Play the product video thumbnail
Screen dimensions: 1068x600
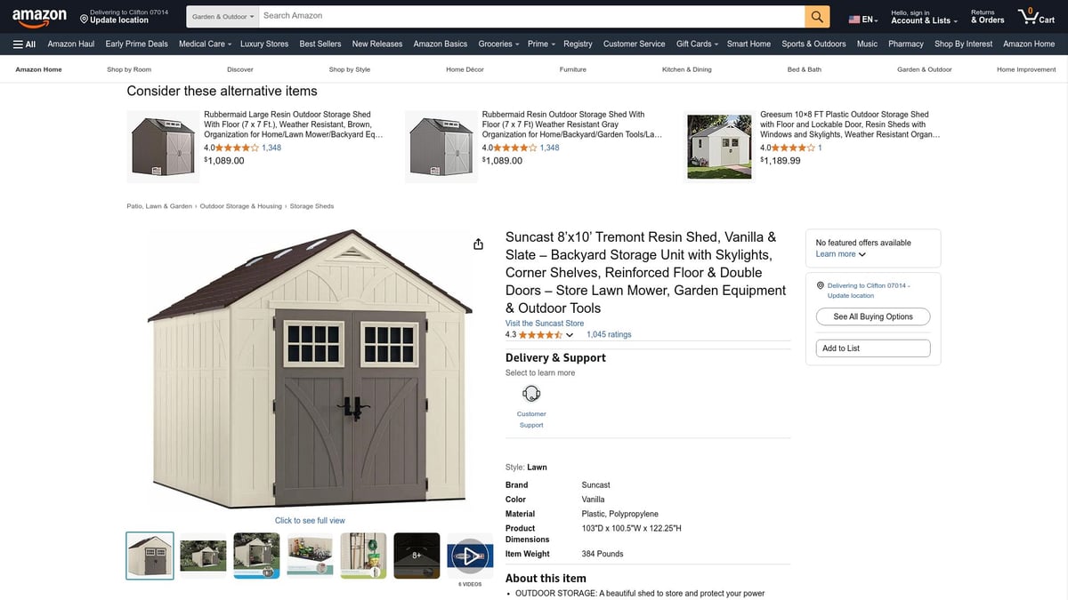pyautogui.click(x=470, y=556)
